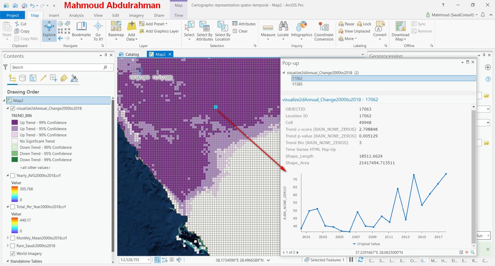This screenshot has width=495, height=266.
Task: Open the map scale dropdown
Action: click(148, 260)
